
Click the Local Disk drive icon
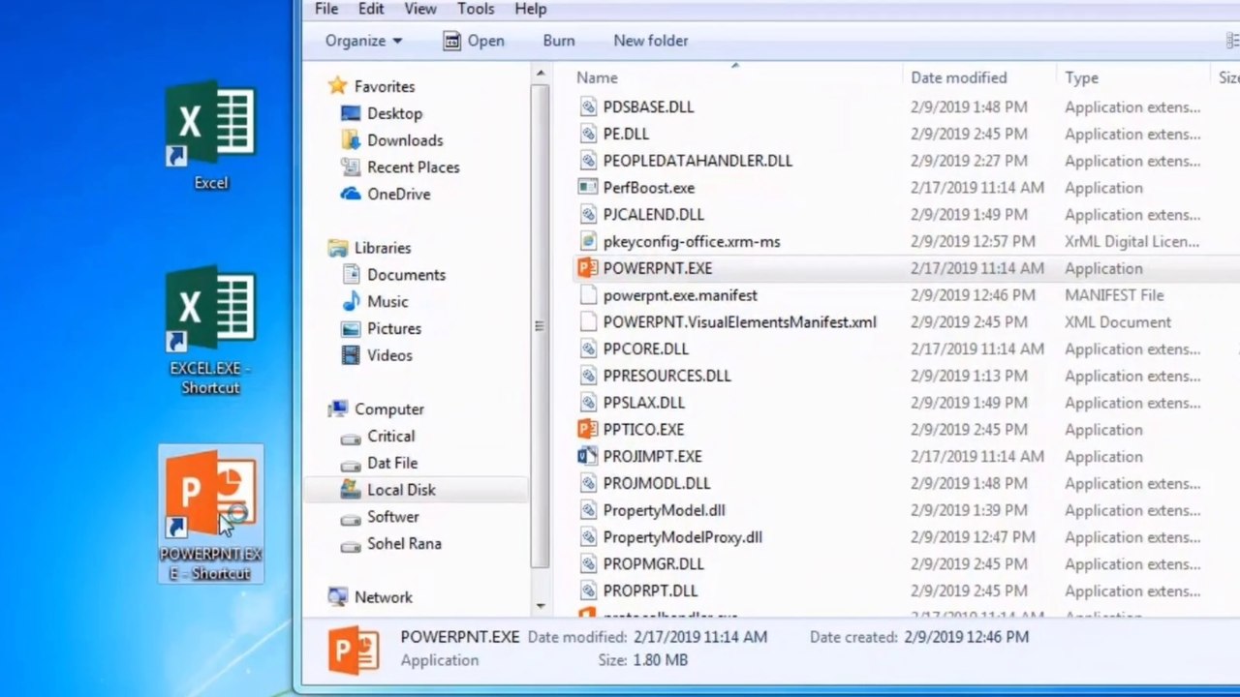click(351, 489)
